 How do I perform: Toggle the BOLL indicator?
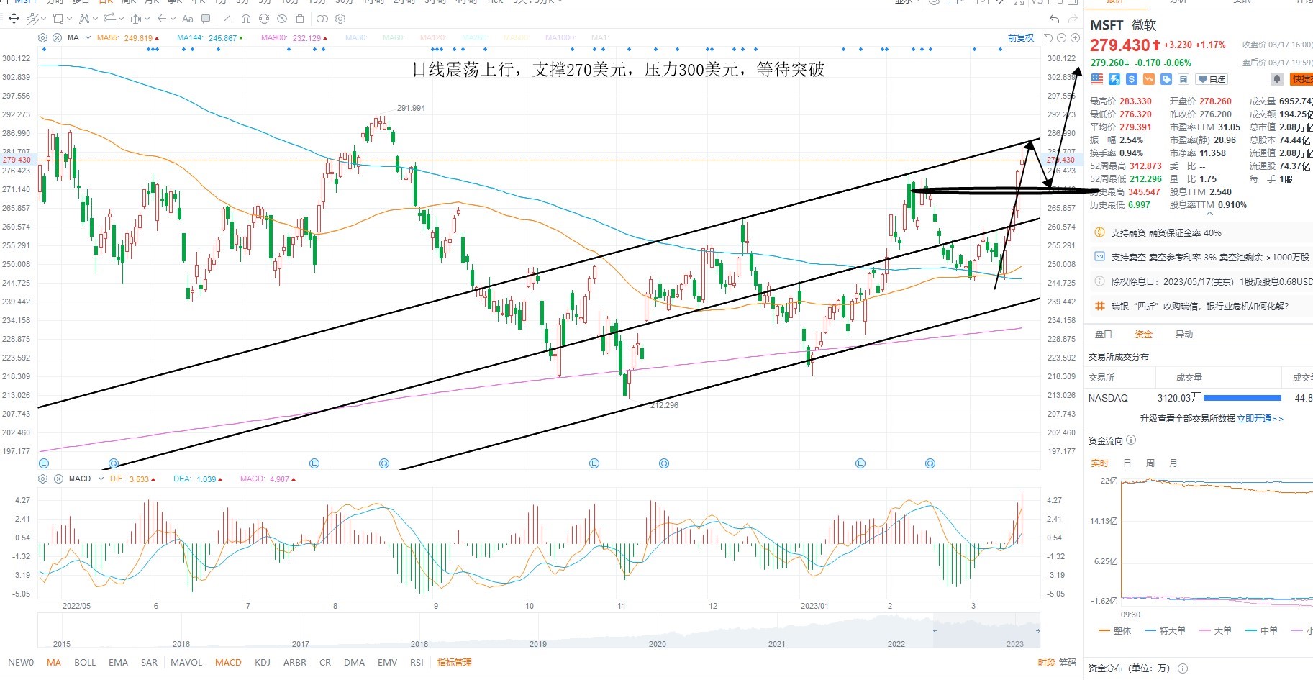tap(85, 663)
